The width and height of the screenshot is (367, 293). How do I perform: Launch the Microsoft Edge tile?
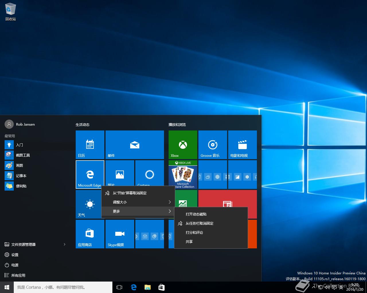(x=90, y=175)
